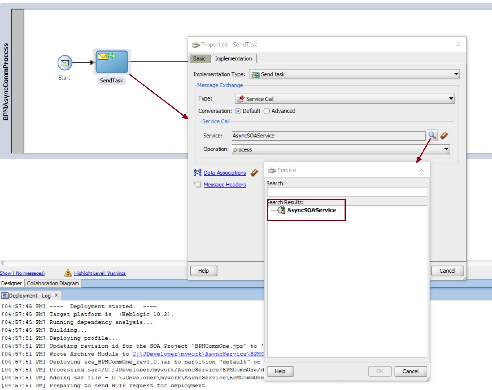Click the eraser icon to clear the Service field
Viewport: 492px width, 390px height.
(x=444, y=136)
